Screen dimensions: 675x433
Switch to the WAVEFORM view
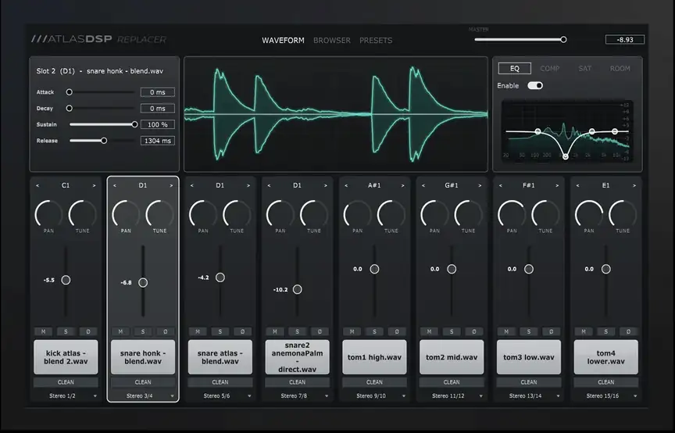click(x=284, y=41)
